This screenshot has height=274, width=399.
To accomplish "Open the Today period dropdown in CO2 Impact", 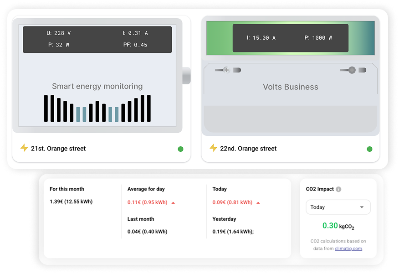I will [x=338, y=207].
